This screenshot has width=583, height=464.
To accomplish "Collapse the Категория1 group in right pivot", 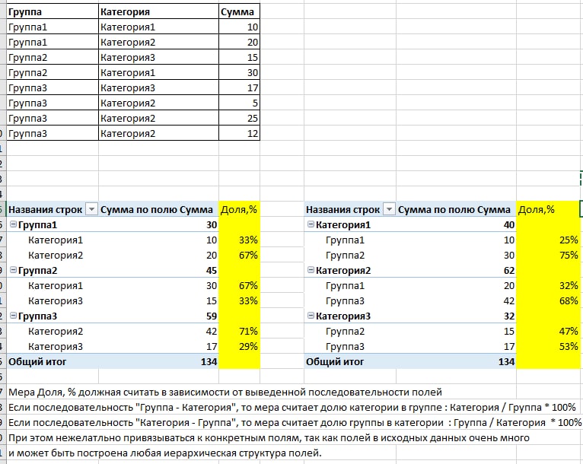I will 311,224.
